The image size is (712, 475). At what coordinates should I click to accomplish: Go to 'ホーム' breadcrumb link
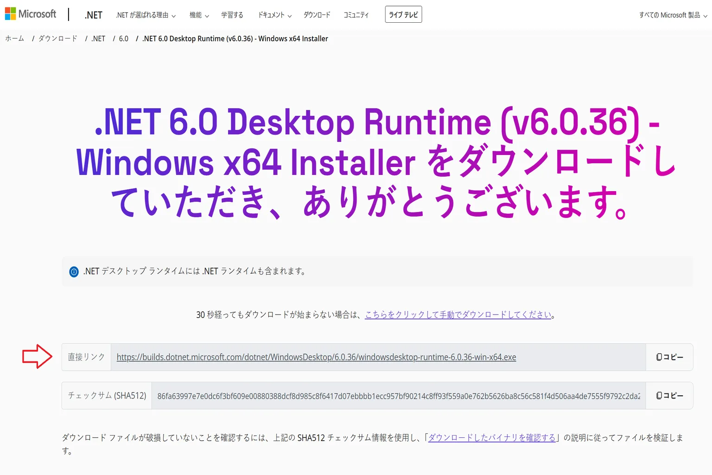(x=15, y=39)
